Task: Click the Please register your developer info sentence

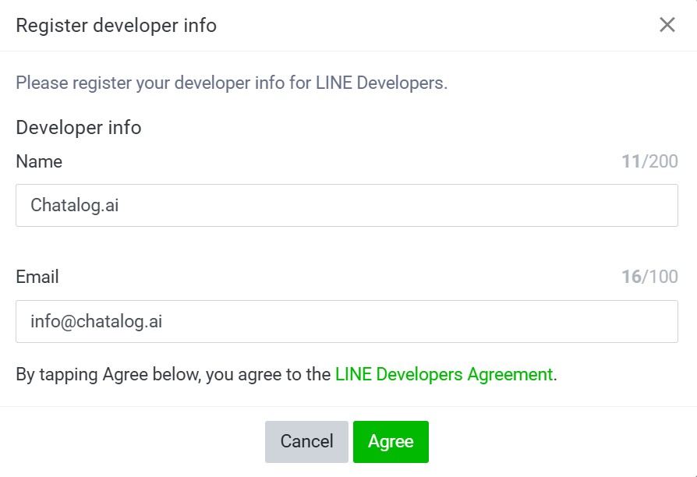Action: 232,83
